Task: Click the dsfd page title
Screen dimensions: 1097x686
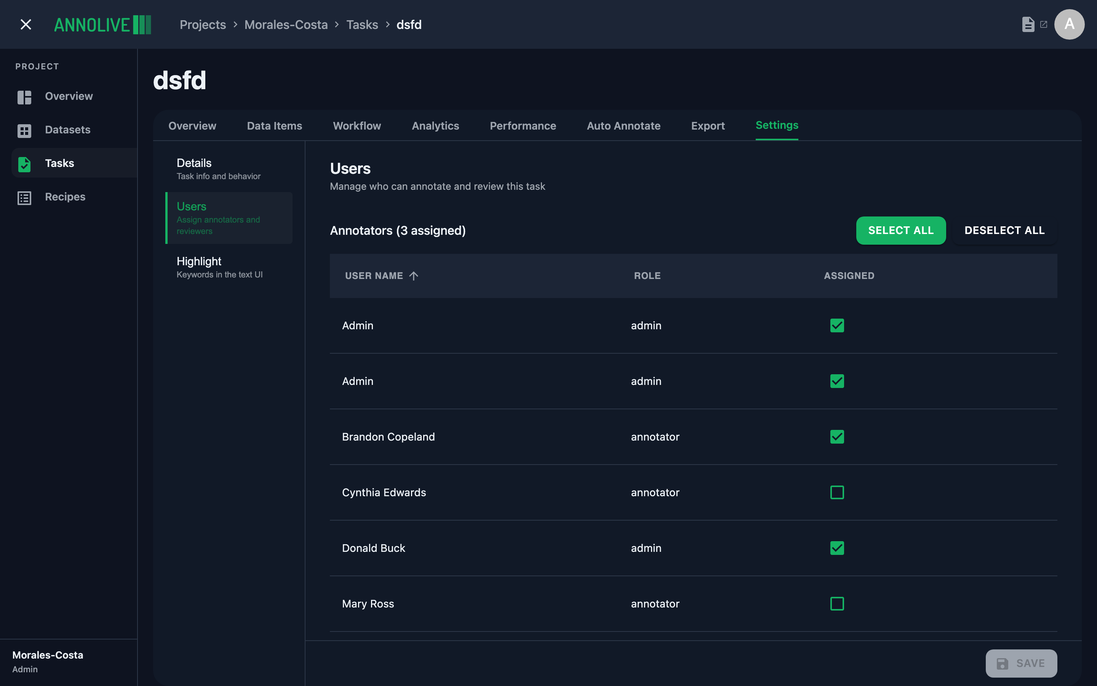Action: coord(179,80)
